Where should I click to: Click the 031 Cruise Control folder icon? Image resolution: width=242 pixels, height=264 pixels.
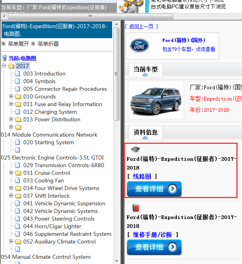[x=18, y=173]
